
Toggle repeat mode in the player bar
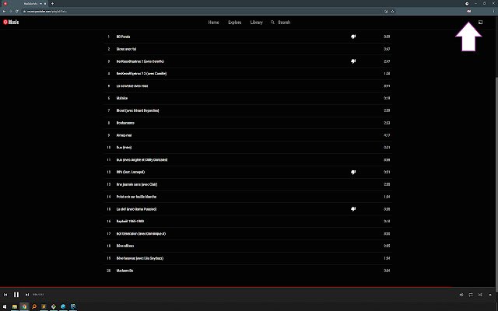(x=471, y=295)
